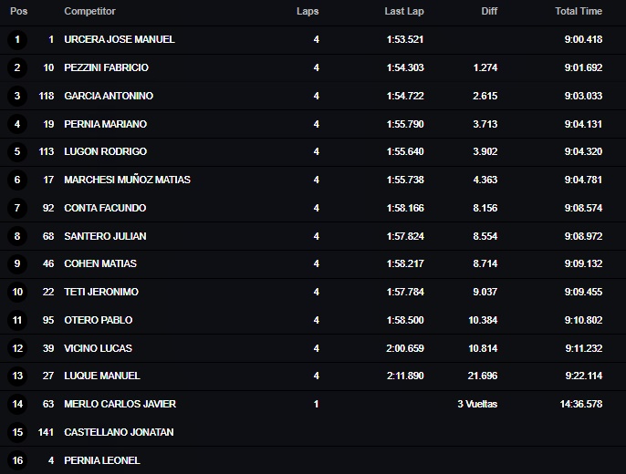Sort by the Pos column header

18,11
